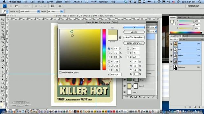Click OK in the Color Picker
This screenshot has height=114, width=204.
coord(134,28)
